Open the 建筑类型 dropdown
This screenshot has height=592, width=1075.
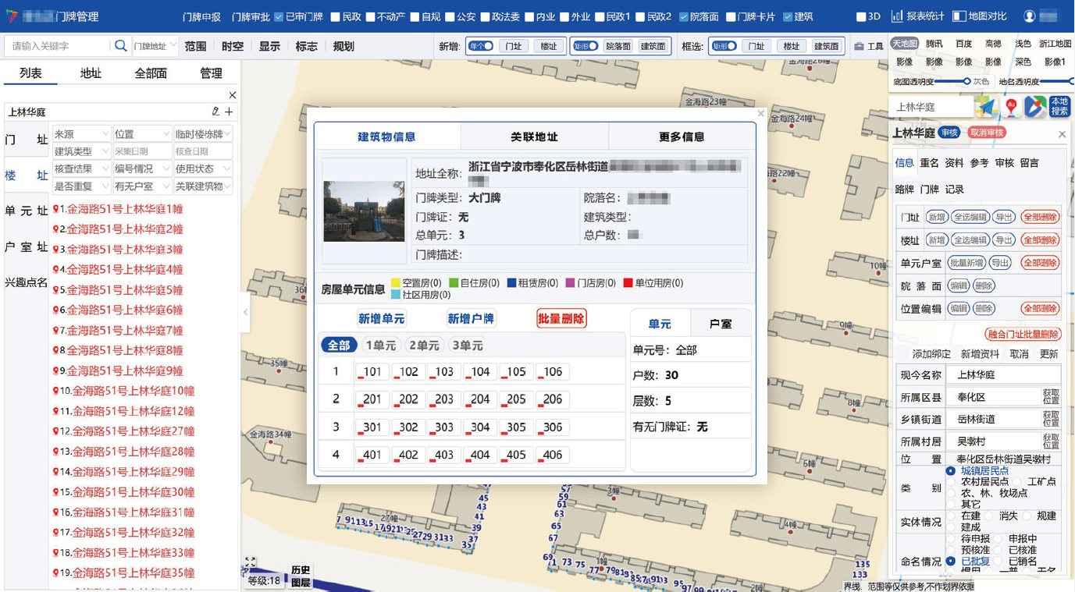coord(81,151)
